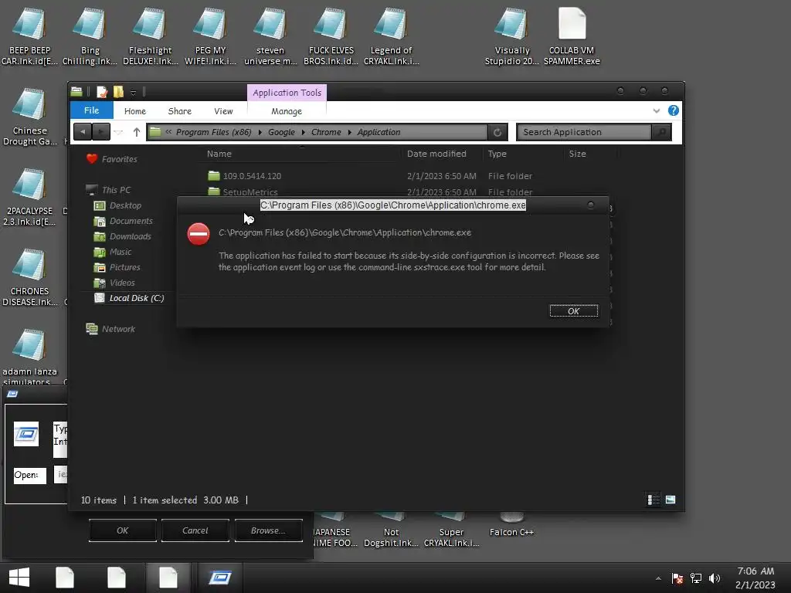
Task: Click OK in the chrome.exe error dialog
Action: (574, 311)
